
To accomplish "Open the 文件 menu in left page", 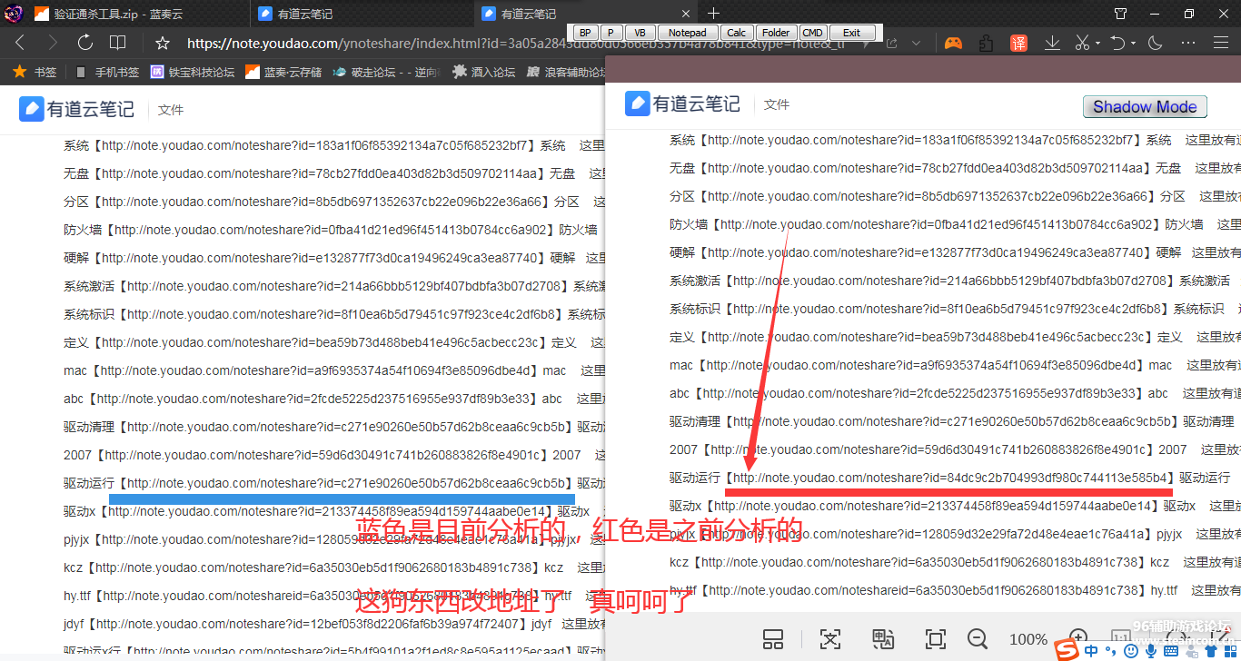I will (171, 110).
